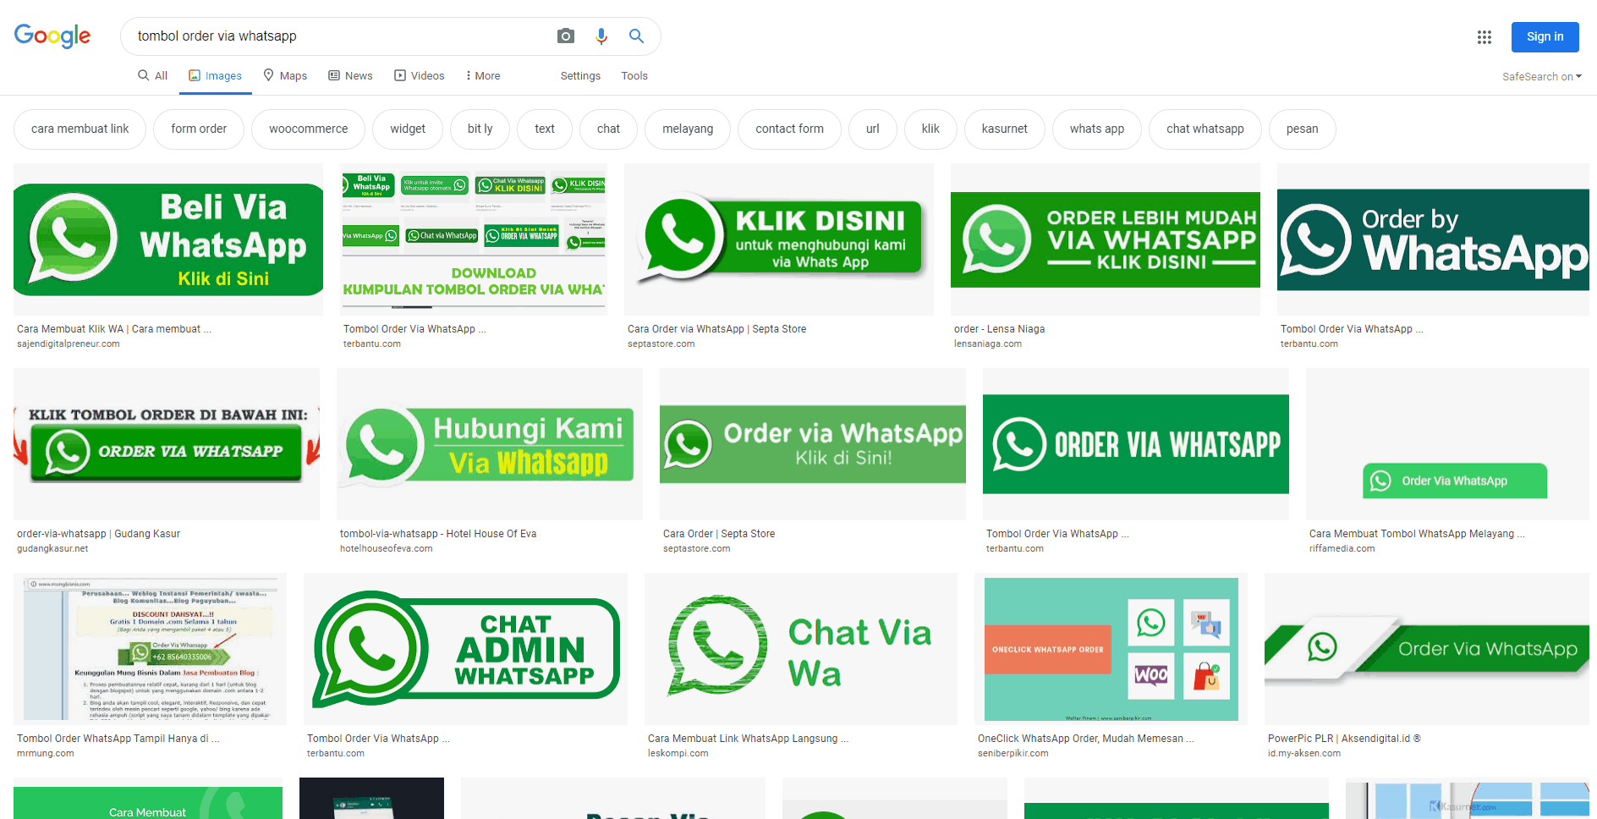Filter by 'woocommerce' chip
Image resolution: width=1597 pixels, height=819 pixels.
(309, 129)
